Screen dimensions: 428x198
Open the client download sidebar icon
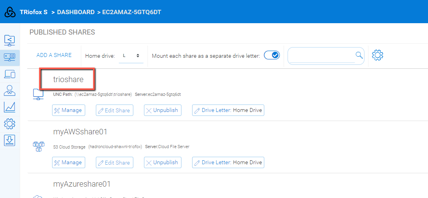click(x=10, y=140)
